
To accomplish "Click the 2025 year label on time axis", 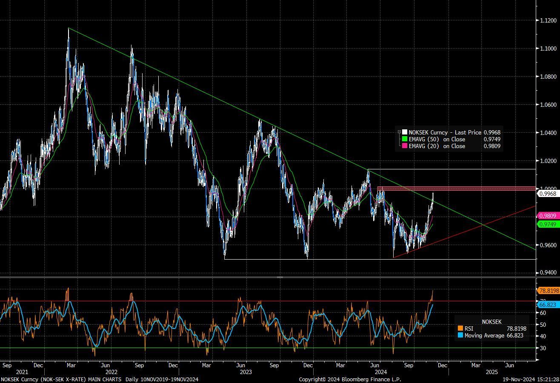I will click(492, 372).
